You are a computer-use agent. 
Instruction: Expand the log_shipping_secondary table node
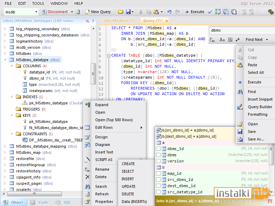click(x=5, y=29)
